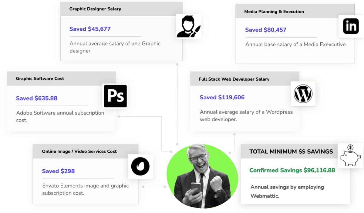Click the LinkedIn logo icon
This screenshot has height=213, width=364.
pyautogui.click(x=351, y=26)
